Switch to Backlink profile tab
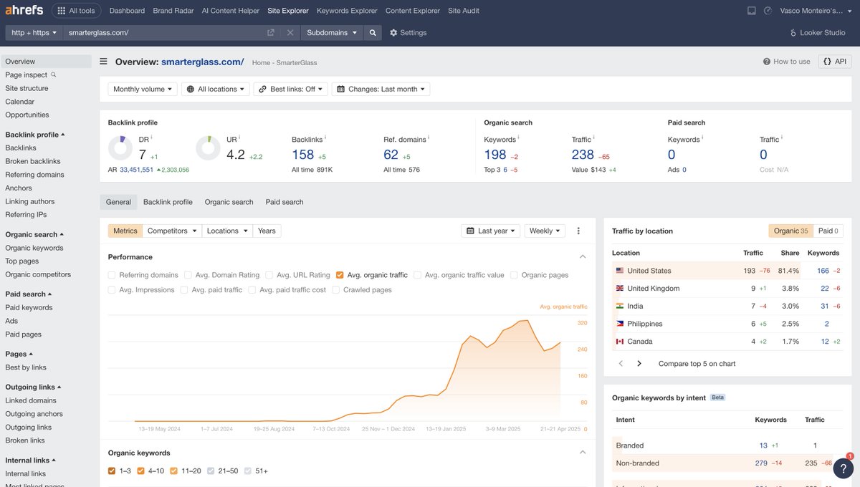 168,202
